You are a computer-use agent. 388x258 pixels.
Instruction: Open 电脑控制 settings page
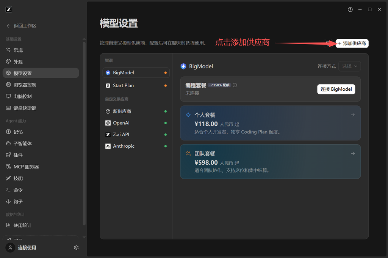(41, 96)
